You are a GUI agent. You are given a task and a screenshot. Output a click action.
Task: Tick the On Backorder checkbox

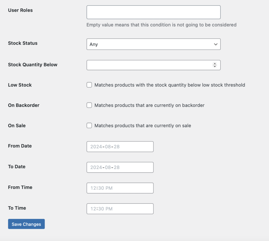coord(89,105)
